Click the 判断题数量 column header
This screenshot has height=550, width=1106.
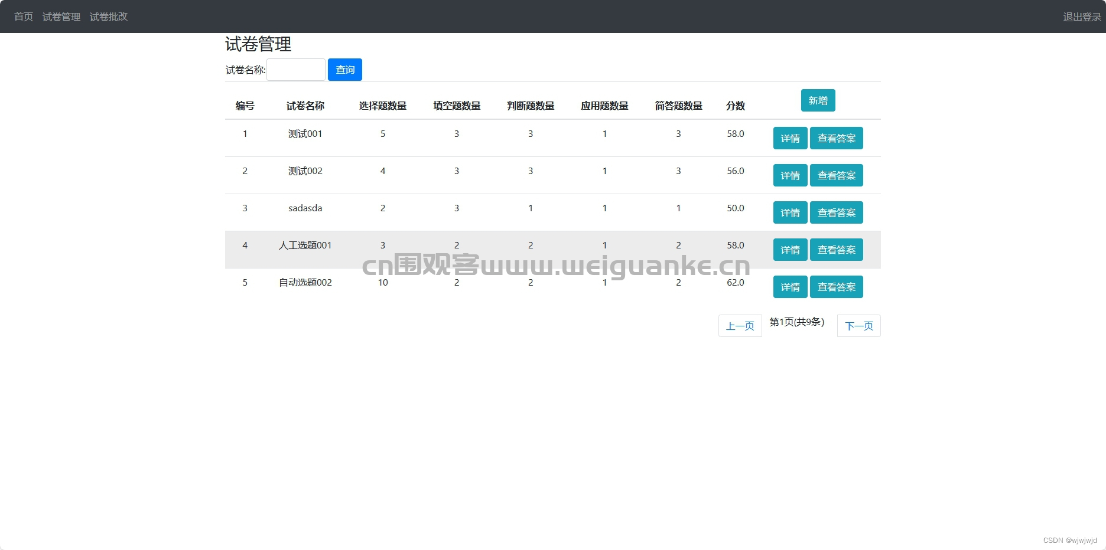click(531, 106)
